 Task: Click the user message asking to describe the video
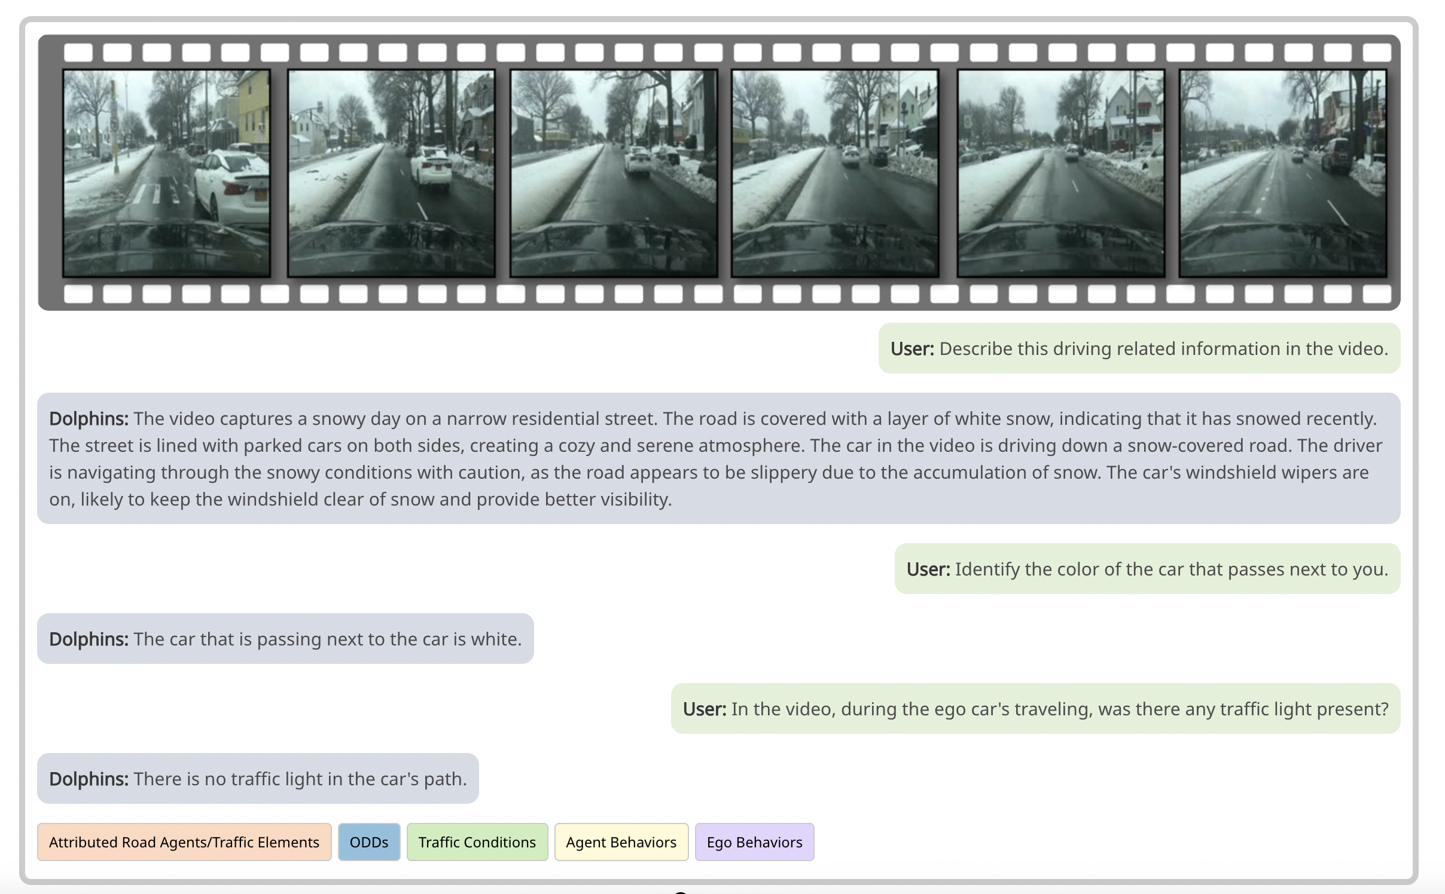(1139, 348)
